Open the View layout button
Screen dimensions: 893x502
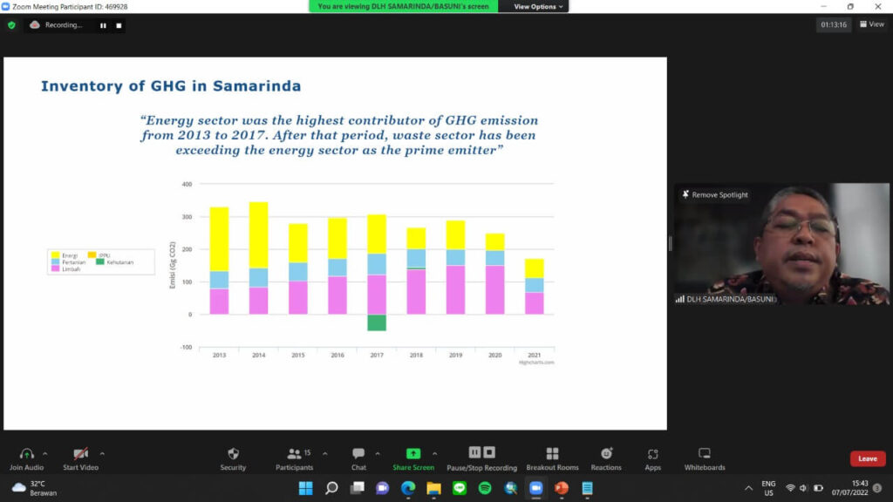872,24
